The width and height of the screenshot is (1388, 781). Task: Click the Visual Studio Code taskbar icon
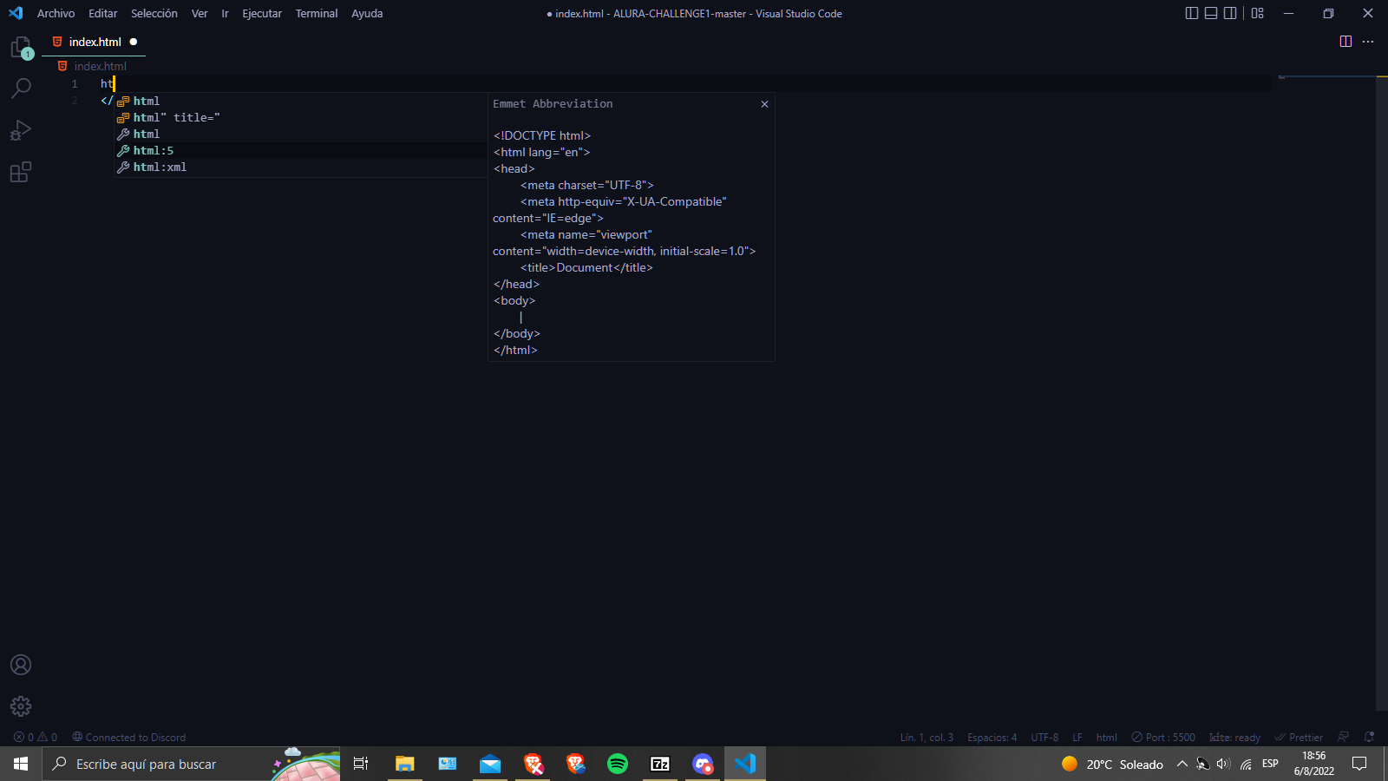745,764
